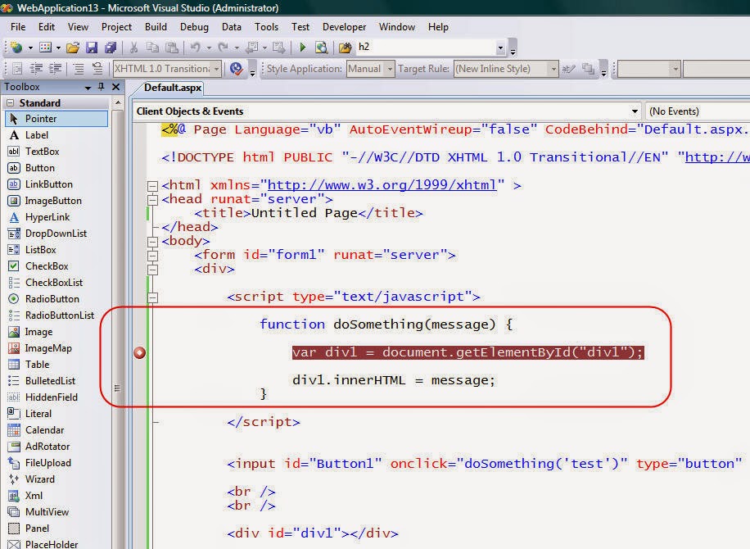Switch to the Default.aspx document tab

pos(173,88)
